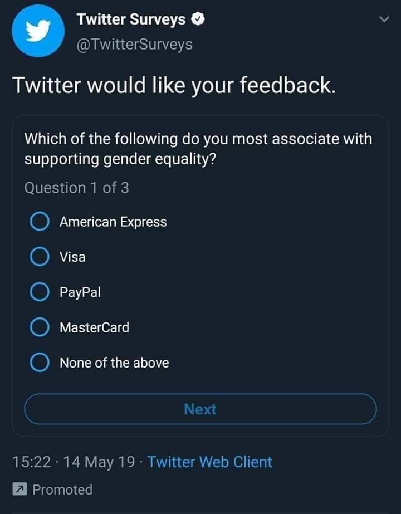
Task: Open the tweet options chevron menu
Action: click(x=383, y=20)
